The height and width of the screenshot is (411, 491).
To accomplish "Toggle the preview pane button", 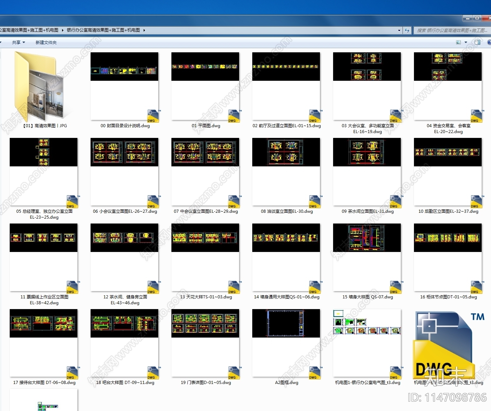I will click(477, 42).
